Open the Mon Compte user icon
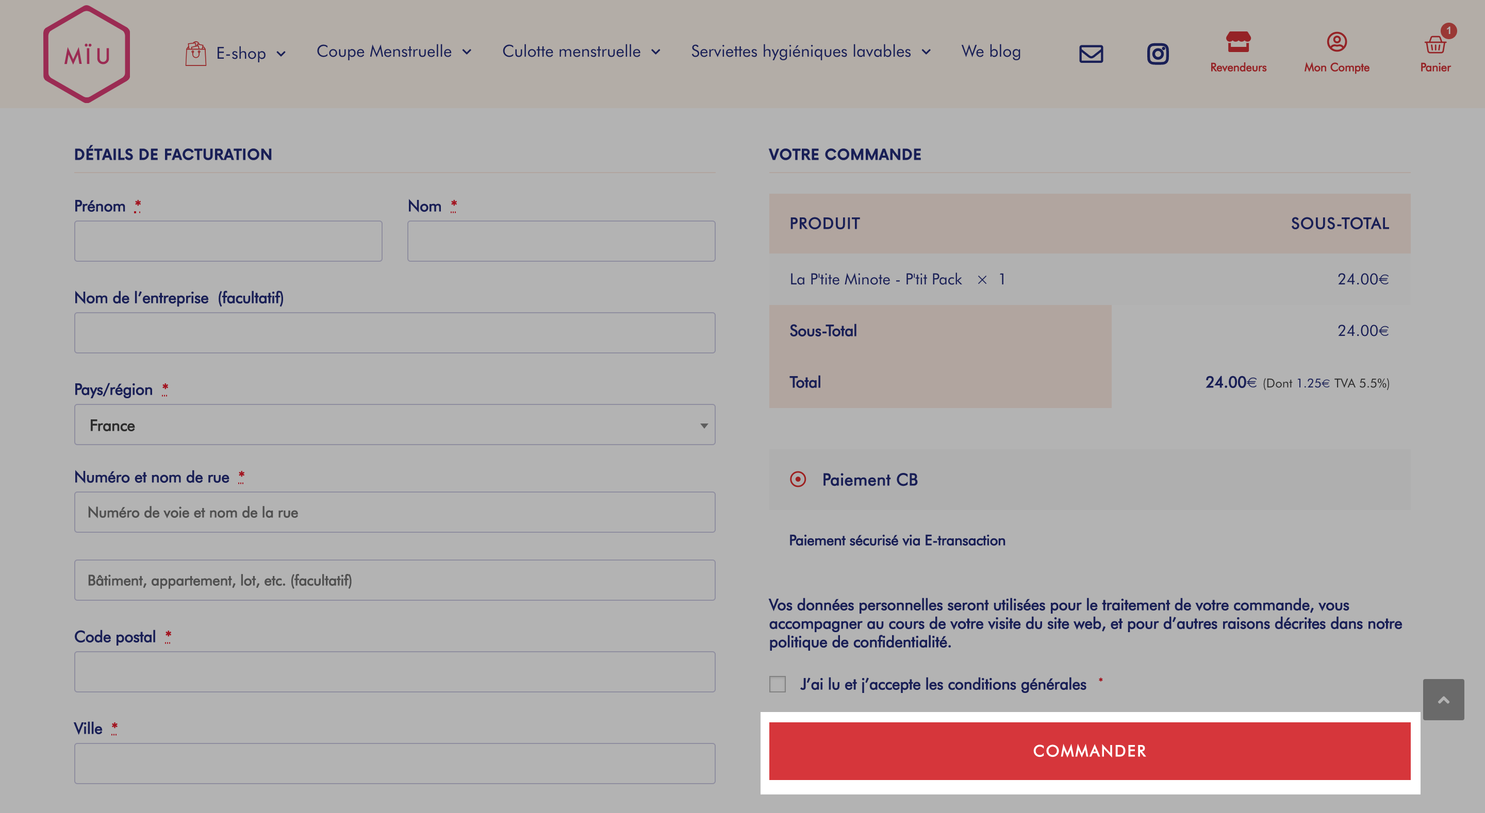Viewport: 1485px width, 813px height. click(x=1336, y=42)
